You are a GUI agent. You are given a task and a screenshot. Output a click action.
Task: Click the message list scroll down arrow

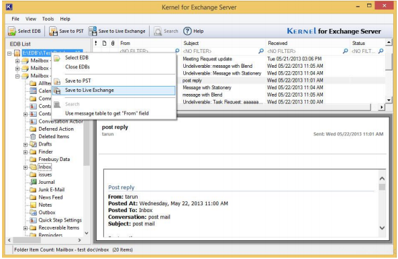pyautogui.click(x=389, y=100)
